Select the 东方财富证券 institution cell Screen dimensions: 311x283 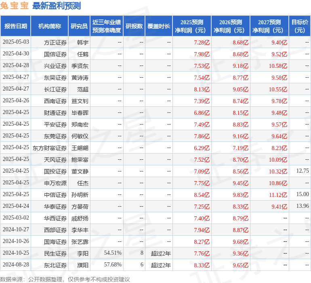[50, 148]
